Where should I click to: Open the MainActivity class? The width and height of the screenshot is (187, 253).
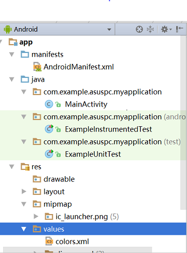[86, 104]
